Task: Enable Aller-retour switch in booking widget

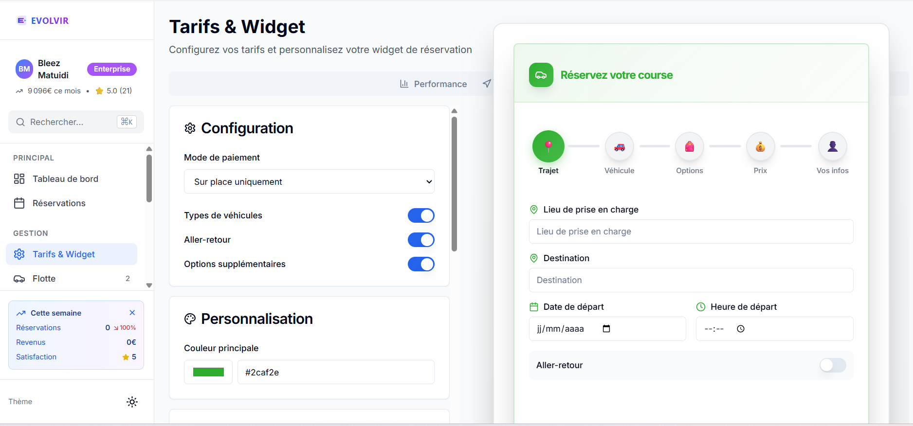Action: coord(833,365)
